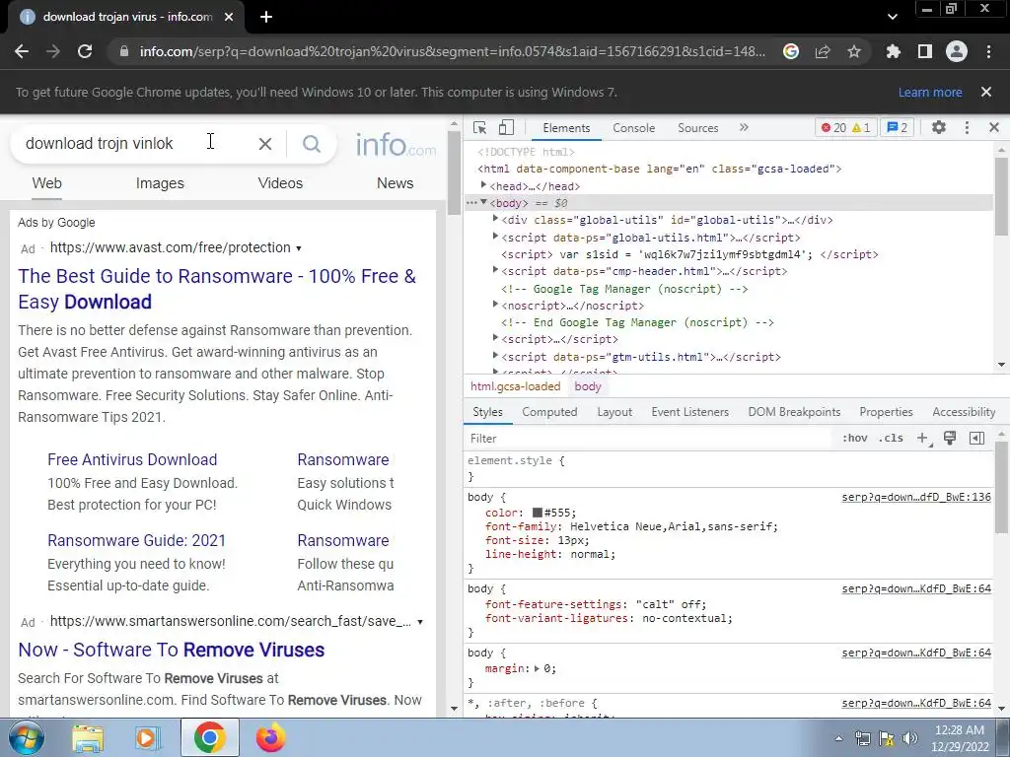This screenshot has height=757, width=1010.
Task: Add new style rule plus icon
Action: (x=923, y=439)
